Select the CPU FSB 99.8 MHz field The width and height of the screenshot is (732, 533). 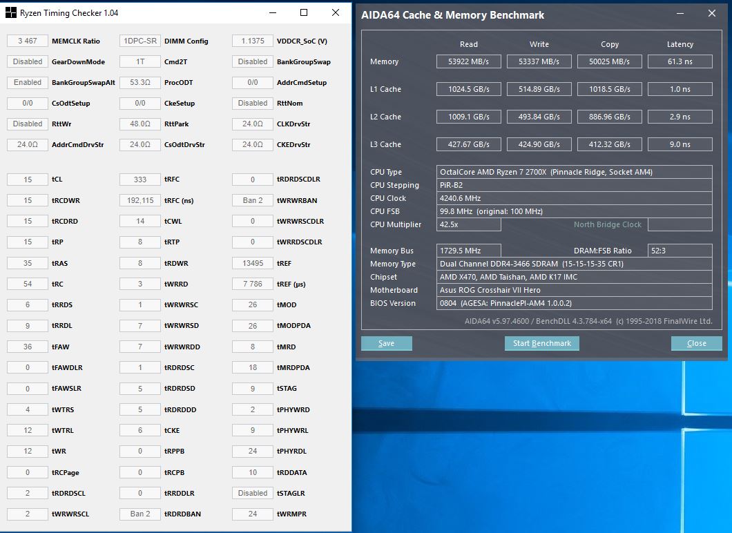tap(575, 211)
